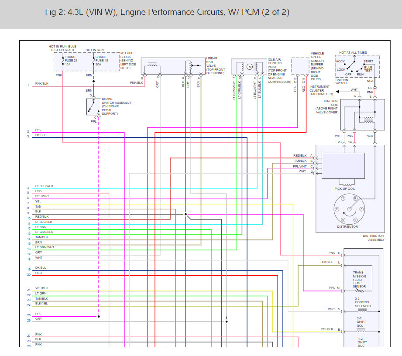Select the TRANS FUSE 23 10A label
Image resolution: width=402 pixels, height=356 pixels.
(x=71, y=61)
